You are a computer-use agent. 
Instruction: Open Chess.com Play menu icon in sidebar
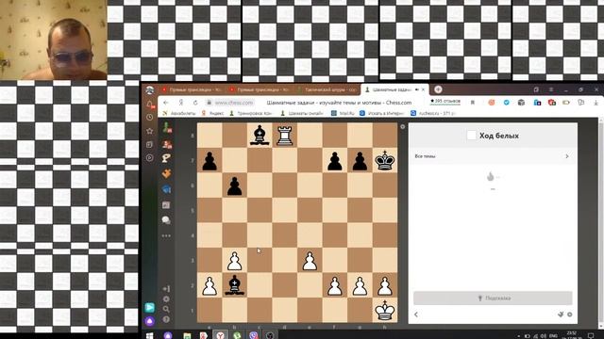point(167,128)
